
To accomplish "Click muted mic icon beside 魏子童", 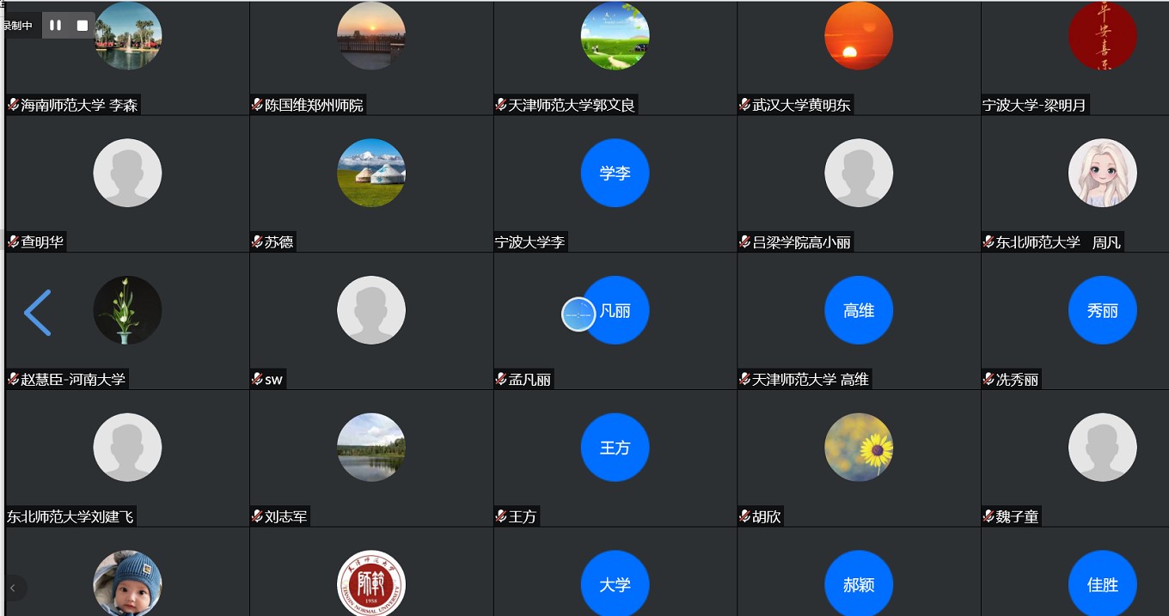I will pos(989,516).
